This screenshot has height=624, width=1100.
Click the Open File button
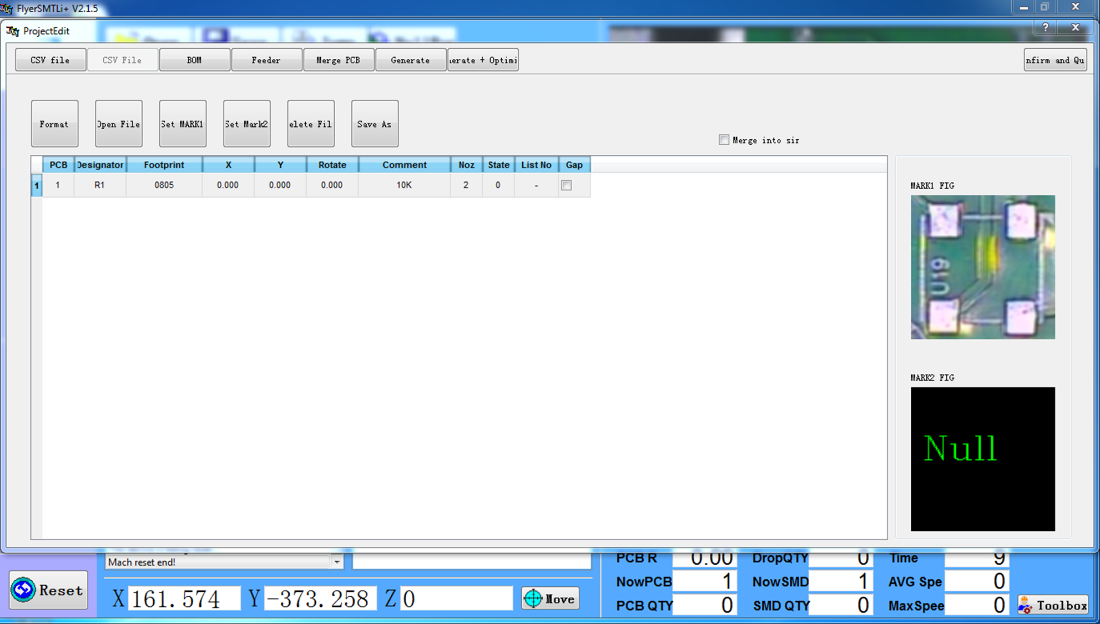(119, 124)
